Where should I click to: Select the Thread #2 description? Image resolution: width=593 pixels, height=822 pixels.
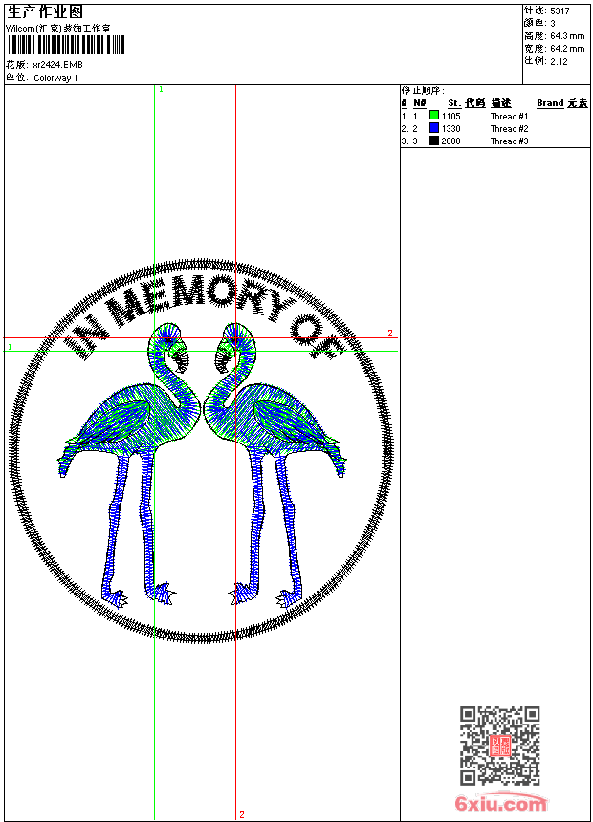pos(509,129)
